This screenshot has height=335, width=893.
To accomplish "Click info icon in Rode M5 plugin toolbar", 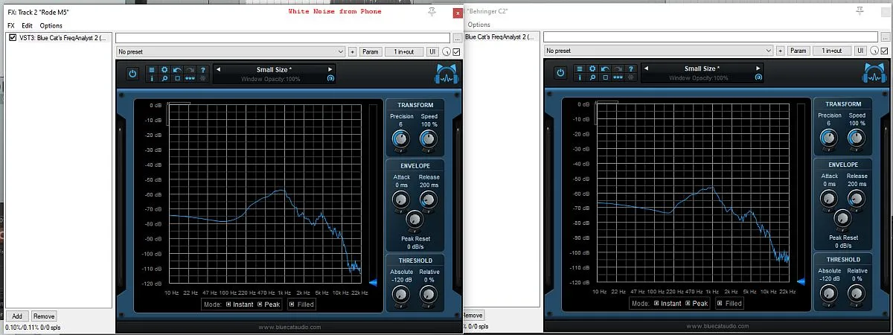I will [152, 78].
